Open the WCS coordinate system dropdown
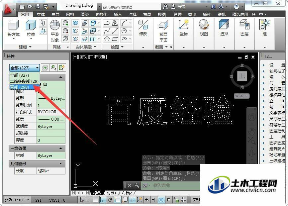Viewport: 288px width, 206px height. pos(242,96)
